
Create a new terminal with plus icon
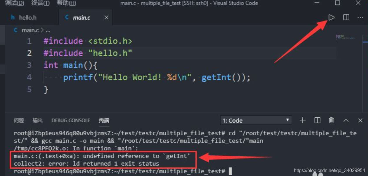click(302, 120)
